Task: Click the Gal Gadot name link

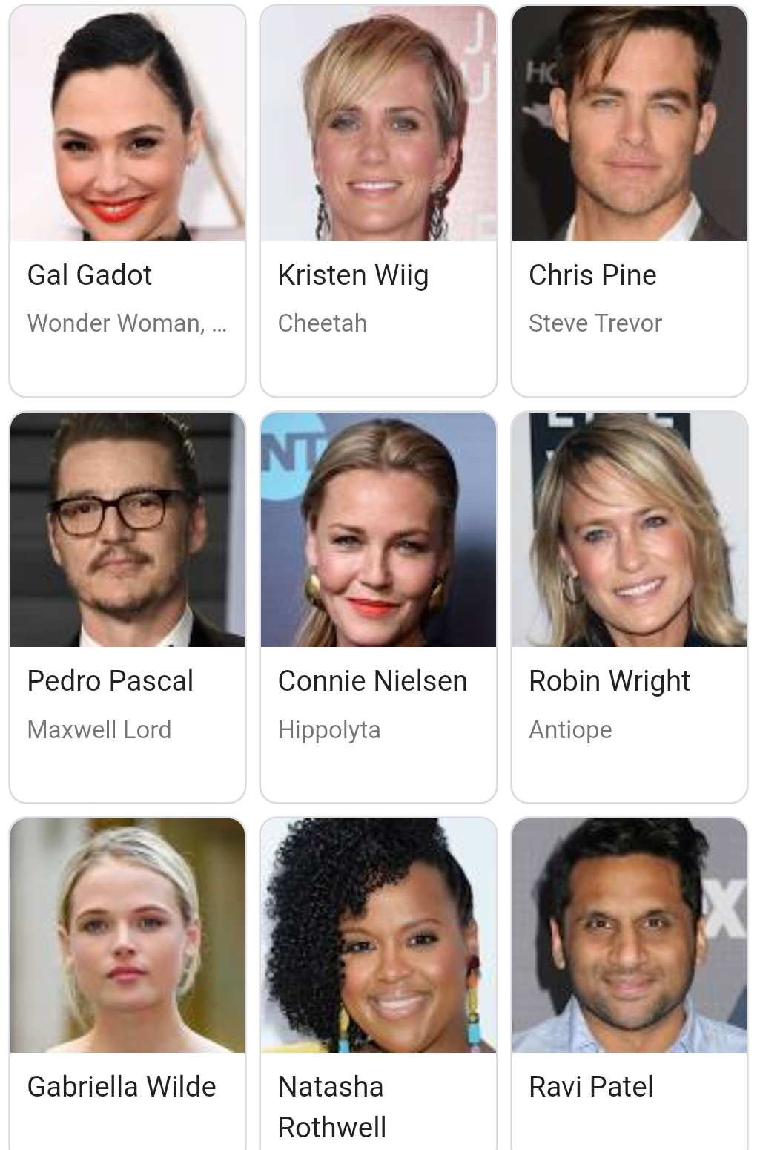Action: 90,275
